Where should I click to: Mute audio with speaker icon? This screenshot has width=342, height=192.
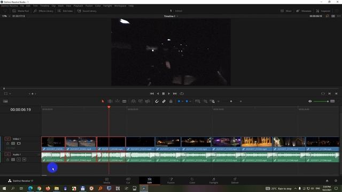pos(310,101)
